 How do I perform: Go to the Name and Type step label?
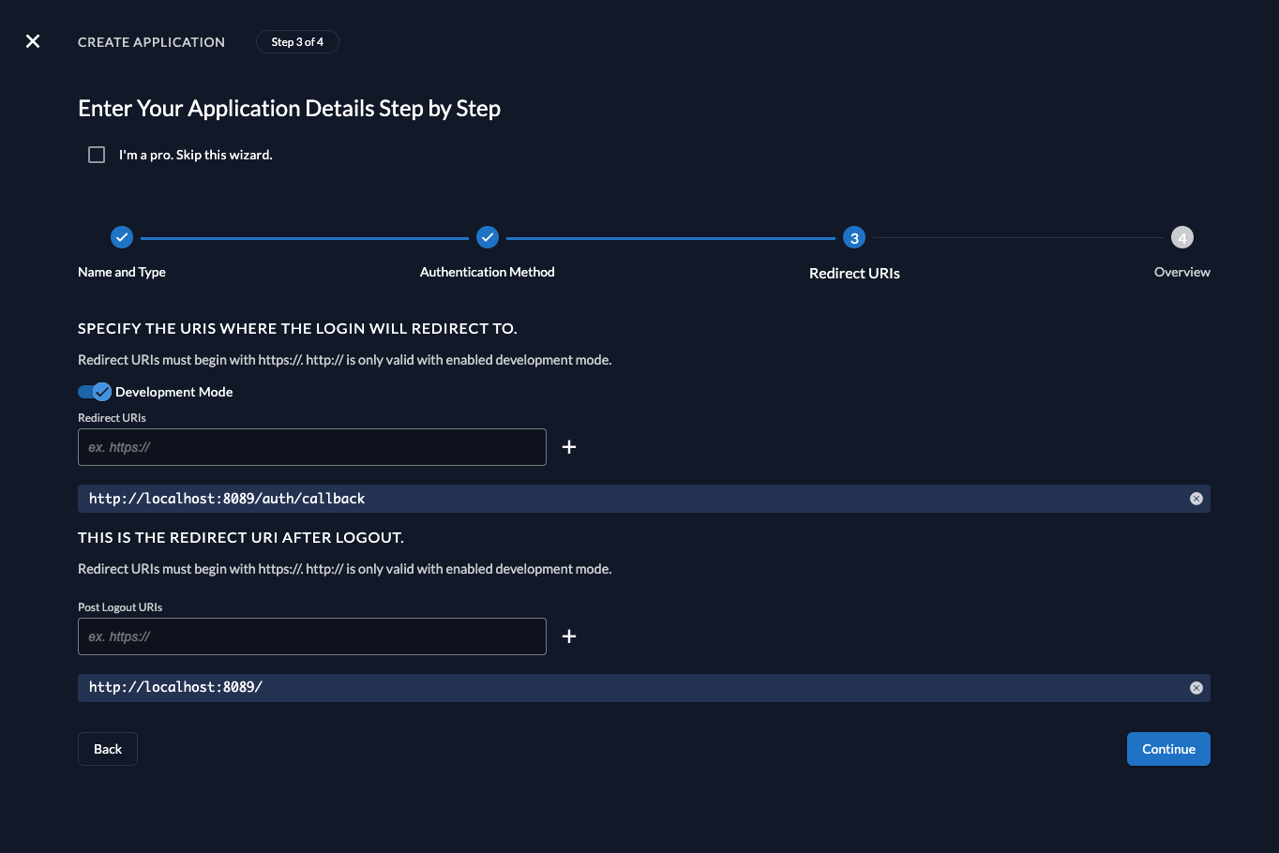click(x=121, y=272)
